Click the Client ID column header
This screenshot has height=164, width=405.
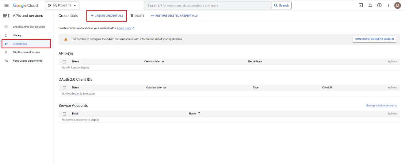(x=327, y=88)
